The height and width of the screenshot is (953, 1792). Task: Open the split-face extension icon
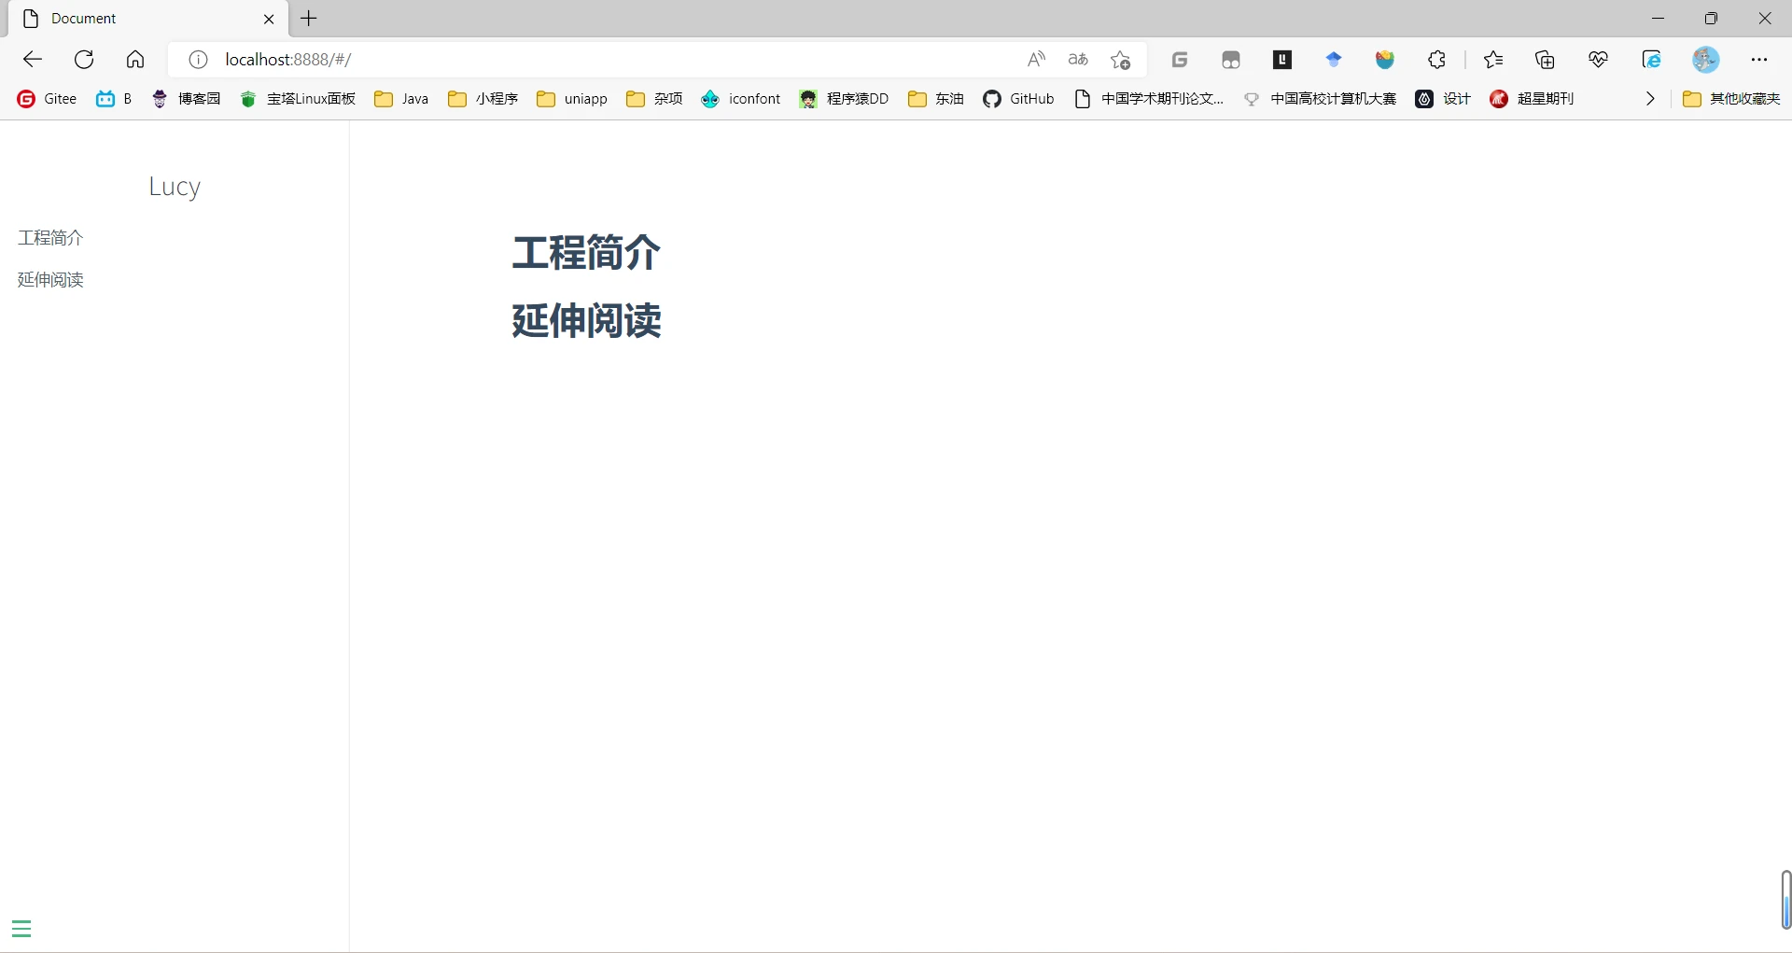tap(1231, 60)
